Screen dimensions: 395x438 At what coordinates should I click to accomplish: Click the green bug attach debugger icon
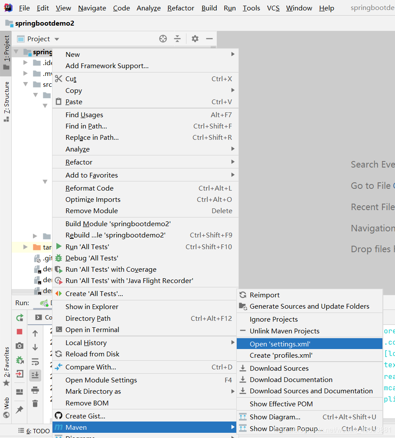coord(20,360)
